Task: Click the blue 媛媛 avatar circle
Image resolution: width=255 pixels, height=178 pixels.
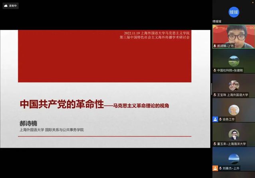Action: tap(233, 12)
